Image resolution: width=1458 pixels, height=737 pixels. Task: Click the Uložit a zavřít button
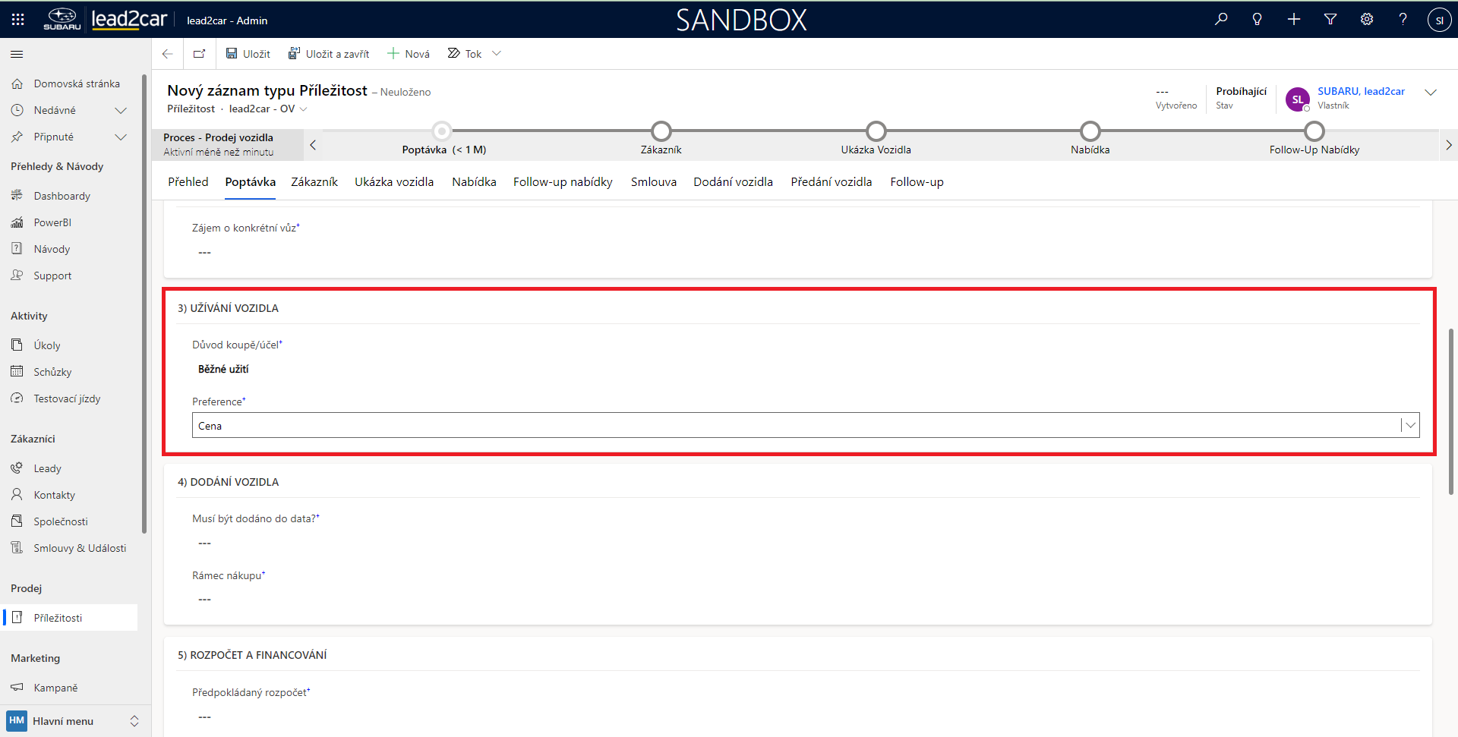point(329,54)
